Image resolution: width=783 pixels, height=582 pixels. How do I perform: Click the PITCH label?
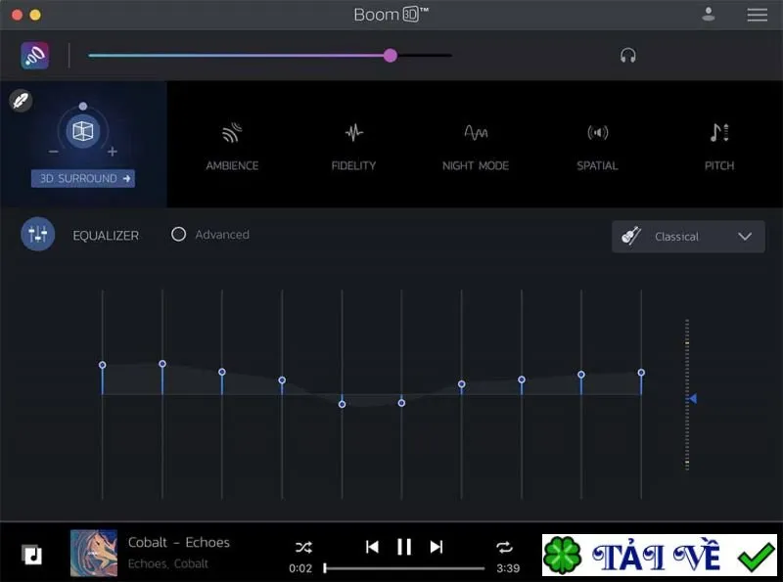(719, 165)
